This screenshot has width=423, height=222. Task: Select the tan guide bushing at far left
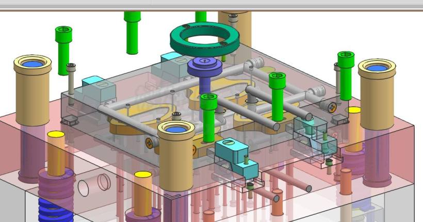click(32, 90)
